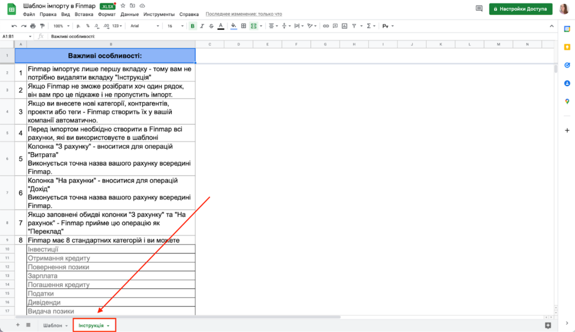
Task: Add a new sheet with the plus button
Action: point(17,325)
